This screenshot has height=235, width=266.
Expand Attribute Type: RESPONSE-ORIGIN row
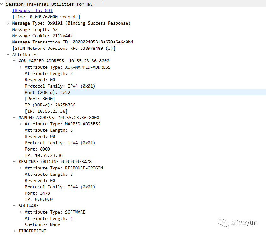coord(21,168)
